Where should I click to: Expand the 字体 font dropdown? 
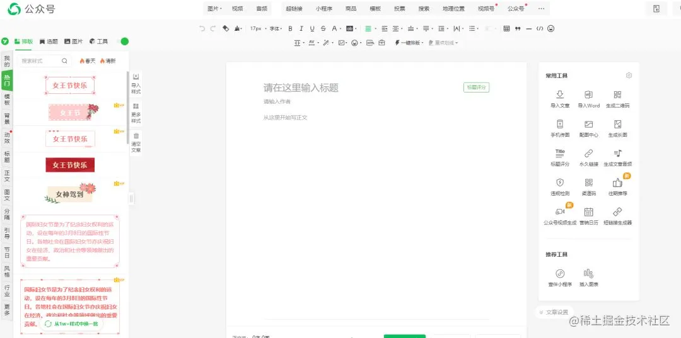coord(276,28)
